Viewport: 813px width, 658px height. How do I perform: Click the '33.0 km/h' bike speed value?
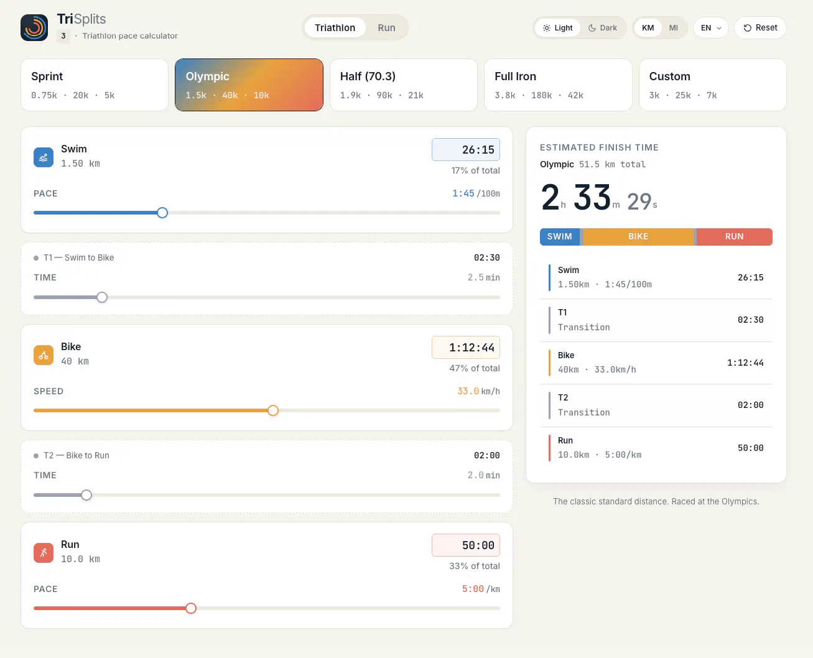[x=478, y=391]
